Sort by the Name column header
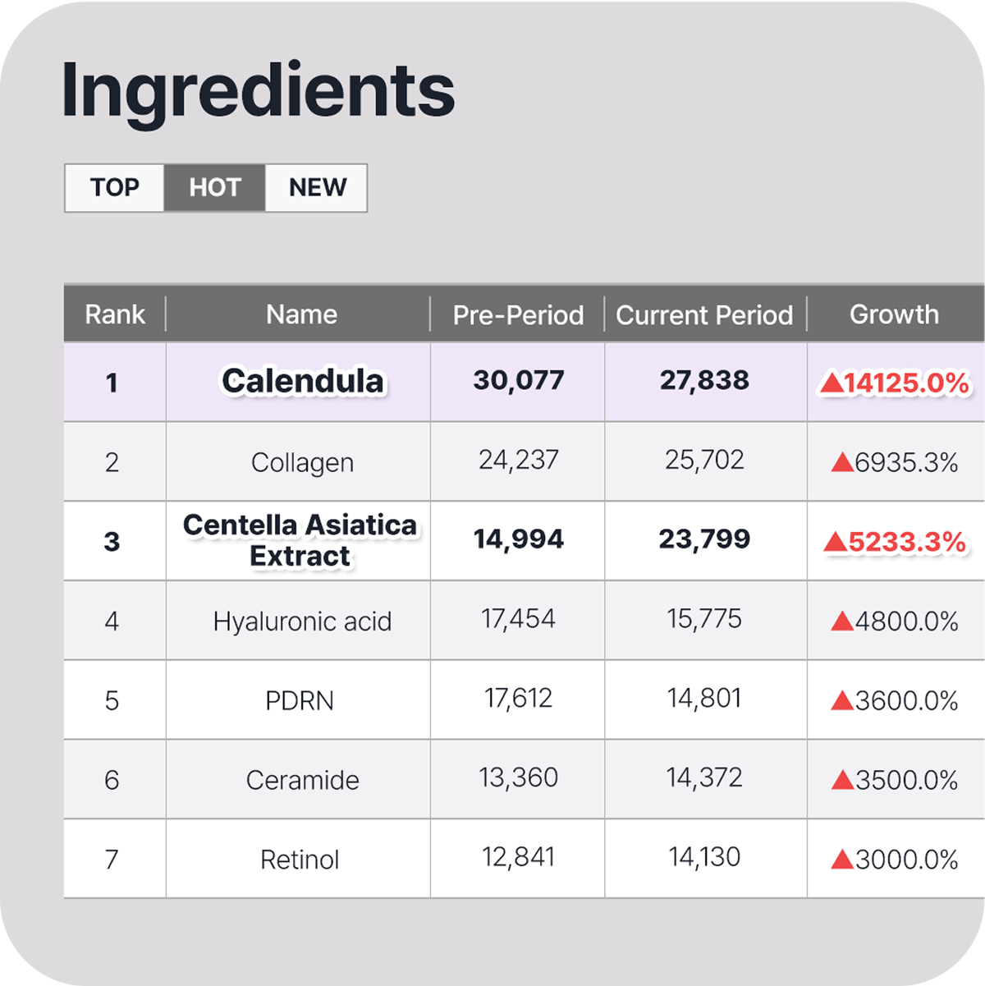Viewport: 985px width, 986px height. click(301, 314)
